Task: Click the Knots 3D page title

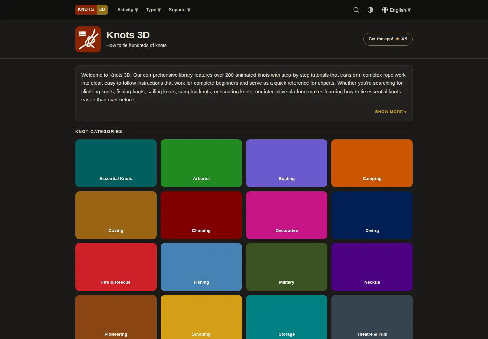Action: coord(128,35)
